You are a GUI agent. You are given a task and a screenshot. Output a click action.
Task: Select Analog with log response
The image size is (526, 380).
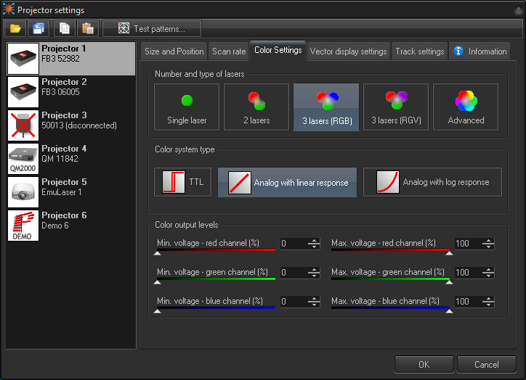[432, 182]
